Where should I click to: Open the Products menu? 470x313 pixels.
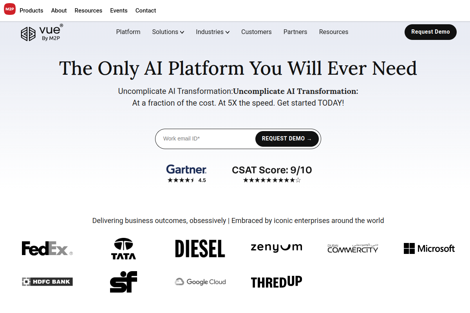[31, 11]
